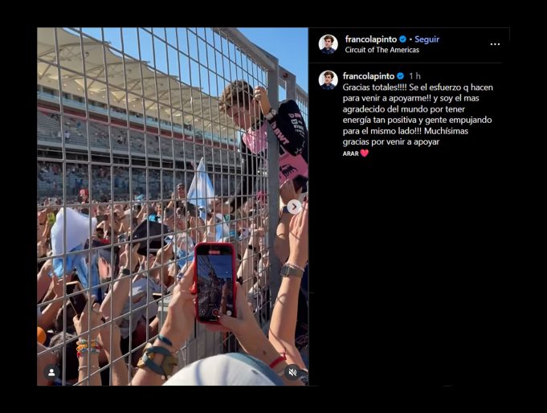Show tagged people via person icon
This screenshot has height=413, width=547.
point(51,373)
